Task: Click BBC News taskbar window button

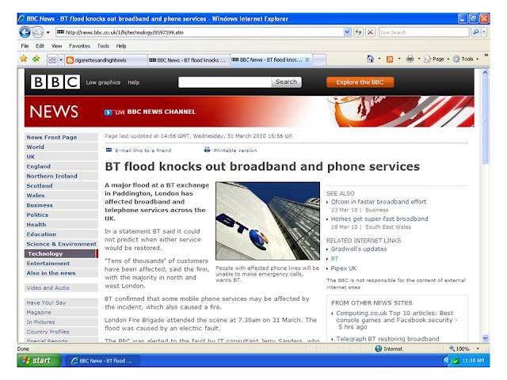Action: click(x=103, y=361)
